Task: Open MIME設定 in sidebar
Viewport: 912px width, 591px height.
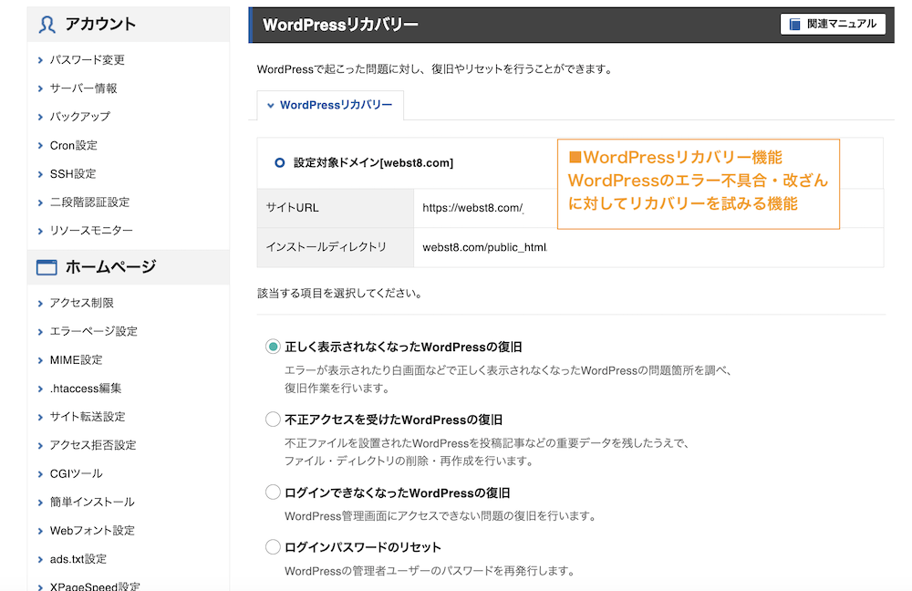Action: 77,360
